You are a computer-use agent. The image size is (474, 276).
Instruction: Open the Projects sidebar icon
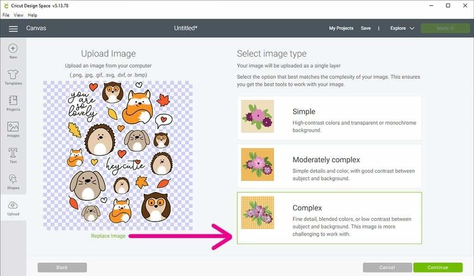13,100
